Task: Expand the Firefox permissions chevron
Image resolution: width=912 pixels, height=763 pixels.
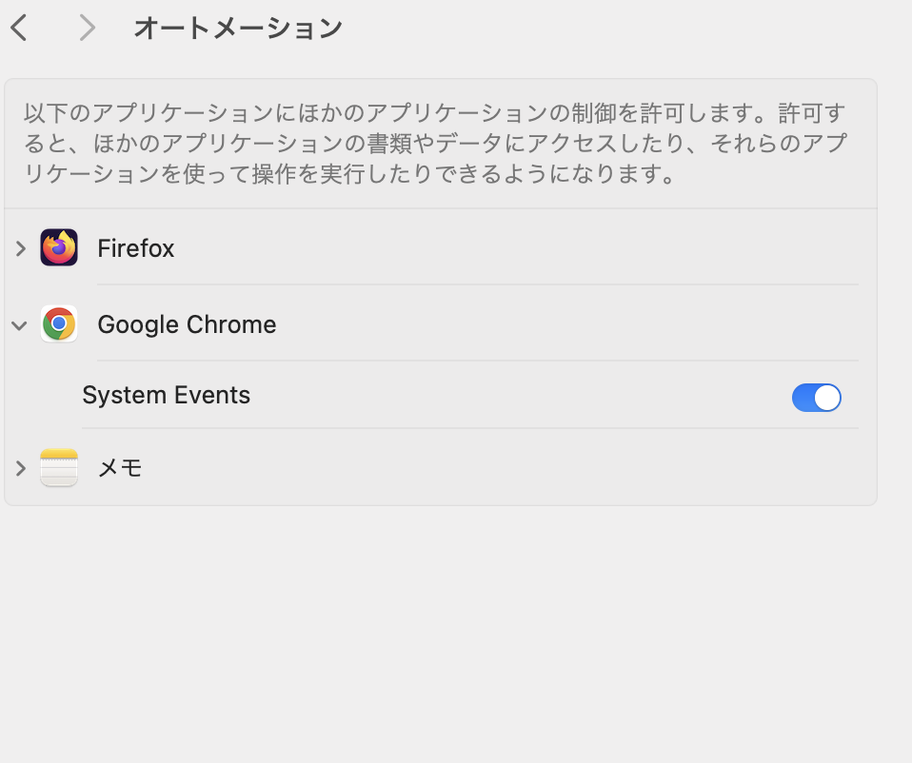Action: pos(20,248)
